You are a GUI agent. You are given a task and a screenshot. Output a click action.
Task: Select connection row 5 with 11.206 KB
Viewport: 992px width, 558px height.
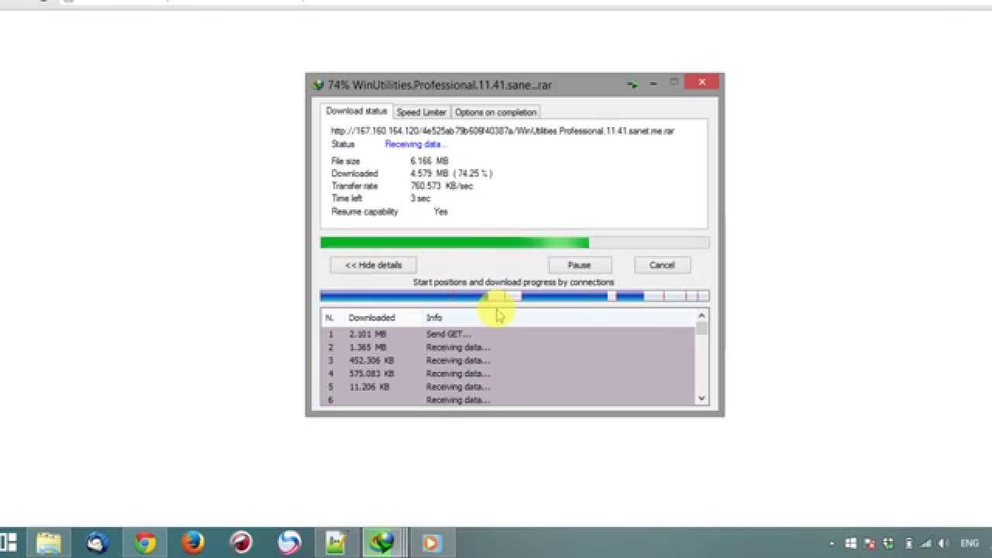(x=508, y=387)
